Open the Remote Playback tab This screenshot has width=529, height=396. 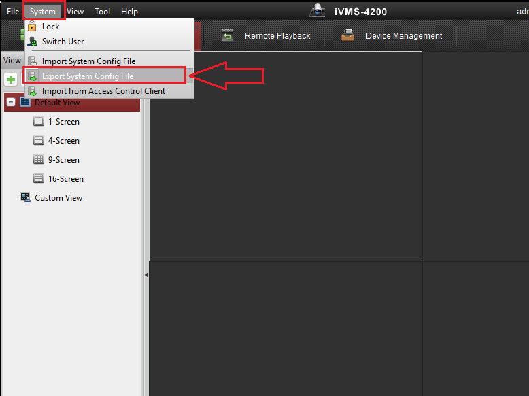pos(277,36)
